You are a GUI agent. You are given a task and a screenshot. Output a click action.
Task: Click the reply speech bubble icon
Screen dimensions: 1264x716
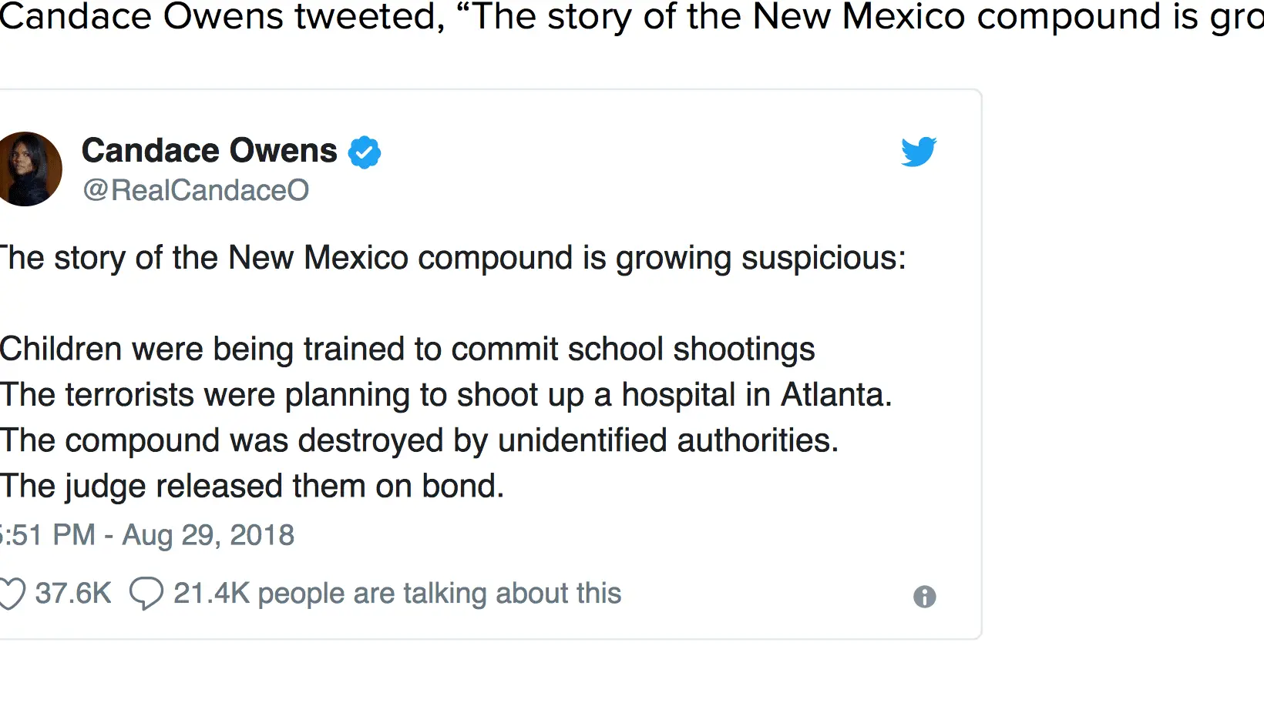(146, 594)
